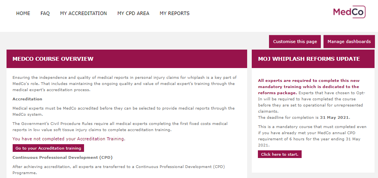Go to your Accreditation training

tap(48, 148)
